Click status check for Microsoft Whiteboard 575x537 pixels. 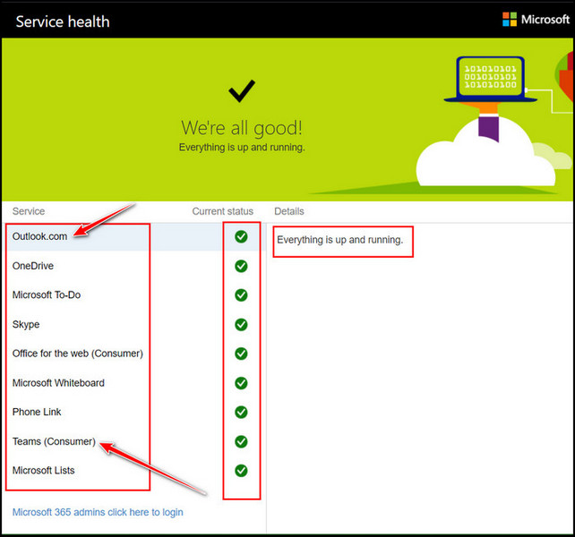coord(241,383)
